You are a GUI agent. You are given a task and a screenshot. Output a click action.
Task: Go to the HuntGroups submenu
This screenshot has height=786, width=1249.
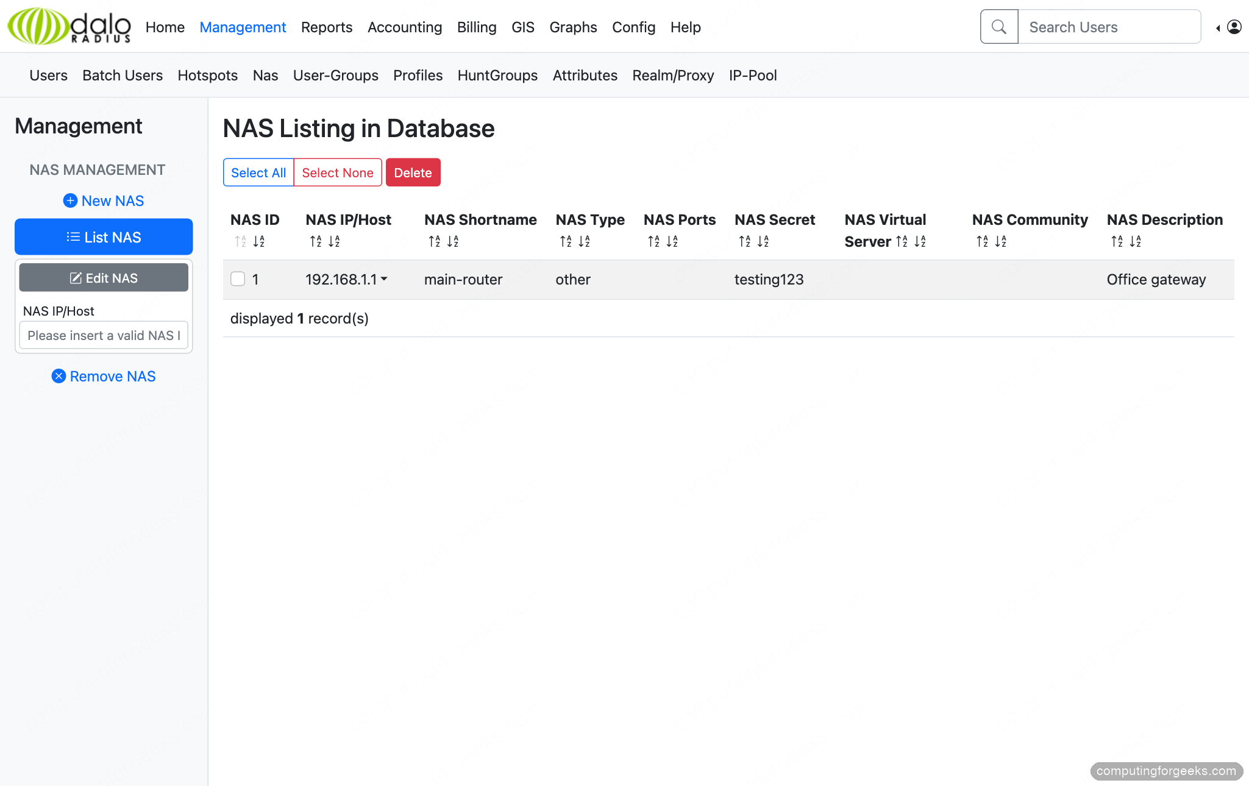tap(498, 76)
